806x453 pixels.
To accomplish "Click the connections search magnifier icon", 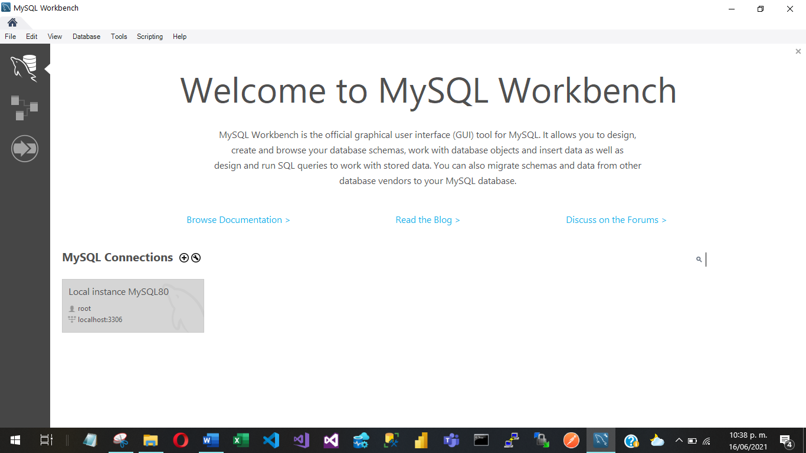I will coord(699,260).
